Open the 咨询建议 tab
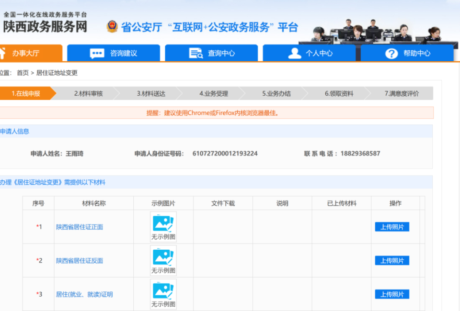Screen dimensions: 460x311 coord(114,53)
